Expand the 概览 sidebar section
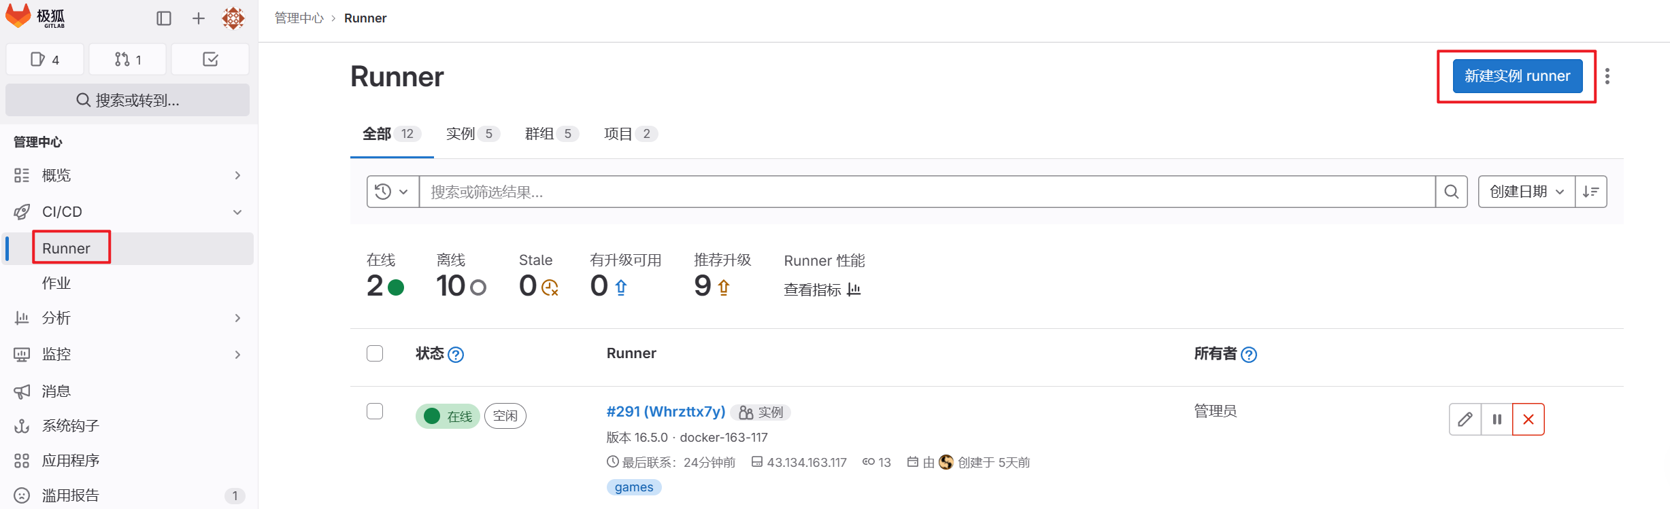 coord(237,175)
